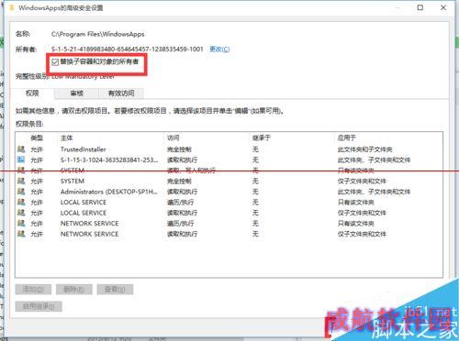Image resolution: width=459 pixels, height=341 pixels.
Task: Click the first NETWORK SERVICE row icon
Action: click(21, 224)
